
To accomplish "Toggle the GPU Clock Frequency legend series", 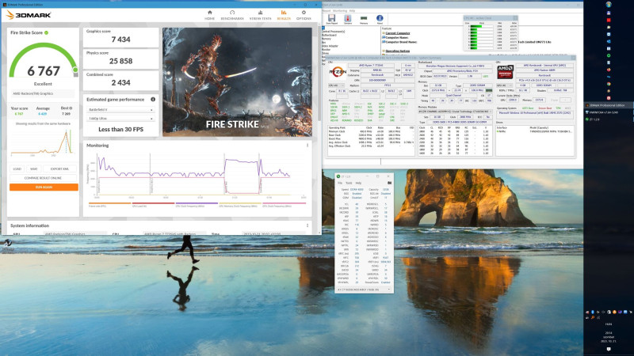I will 284,205.
